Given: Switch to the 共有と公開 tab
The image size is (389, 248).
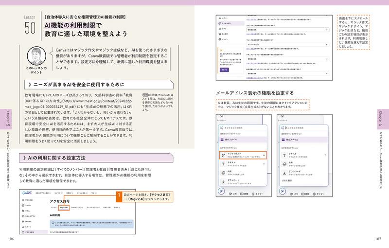Looking at the screenshot, I should pyautogui.click(x=106, y=208).
